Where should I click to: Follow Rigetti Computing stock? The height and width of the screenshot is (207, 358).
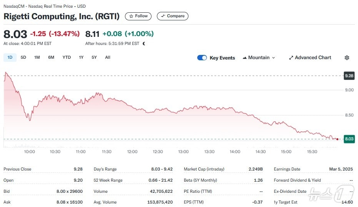tap(138, 16)
